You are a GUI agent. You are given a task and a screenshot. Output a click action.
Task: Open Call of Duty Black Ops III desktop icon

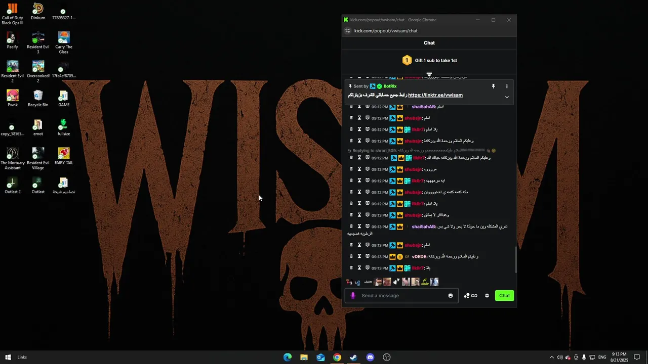click(12, 14)
